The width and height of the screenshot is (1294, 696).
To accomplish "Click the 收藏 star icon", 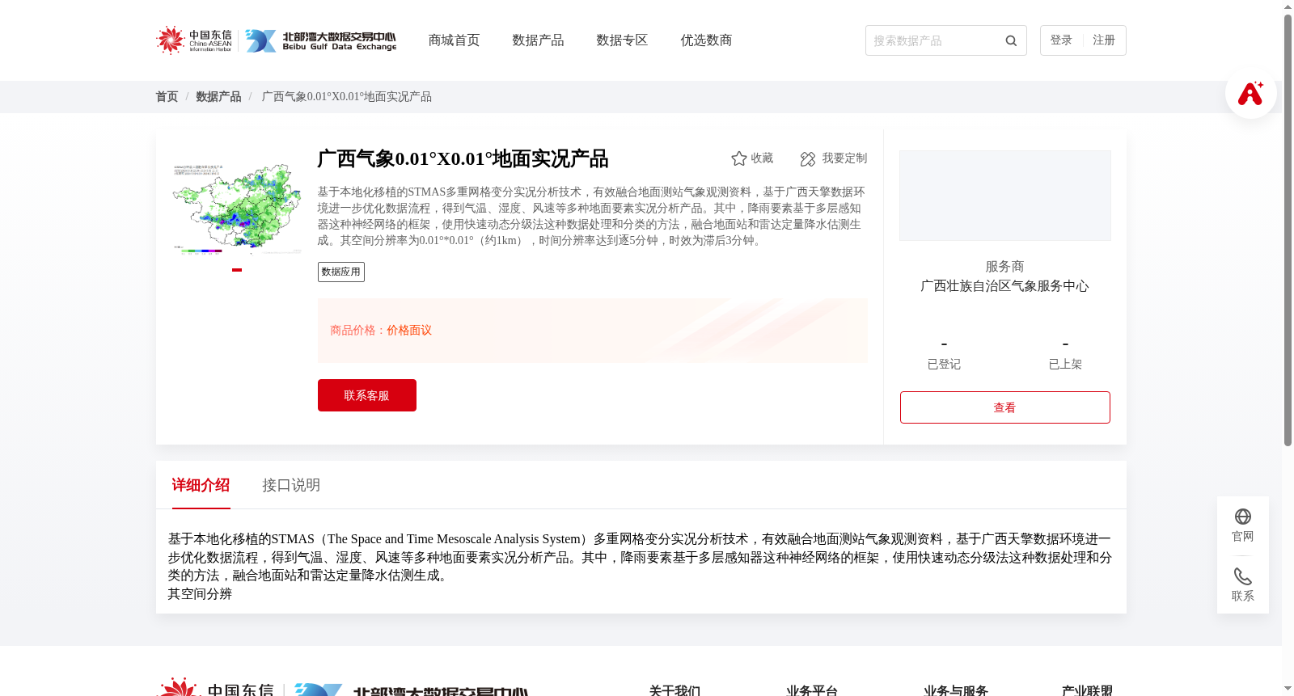I will click(738, 158).
